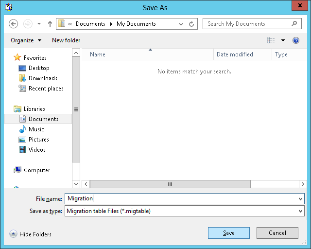Open Downloads folder in sidebar
Viewport: 311px width, 249px height.
42,78
